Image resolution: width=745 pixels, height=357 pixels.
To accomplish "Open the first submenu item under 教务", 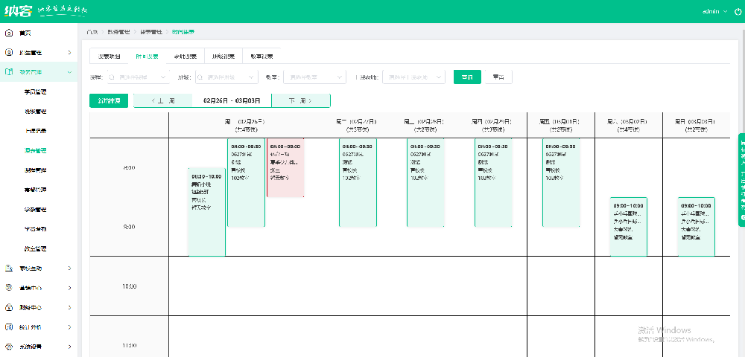I will point(36,92).
